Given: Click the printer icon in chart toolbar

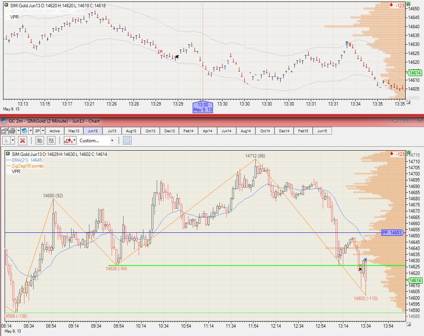Looking at the screenshot, I should 12,131.
